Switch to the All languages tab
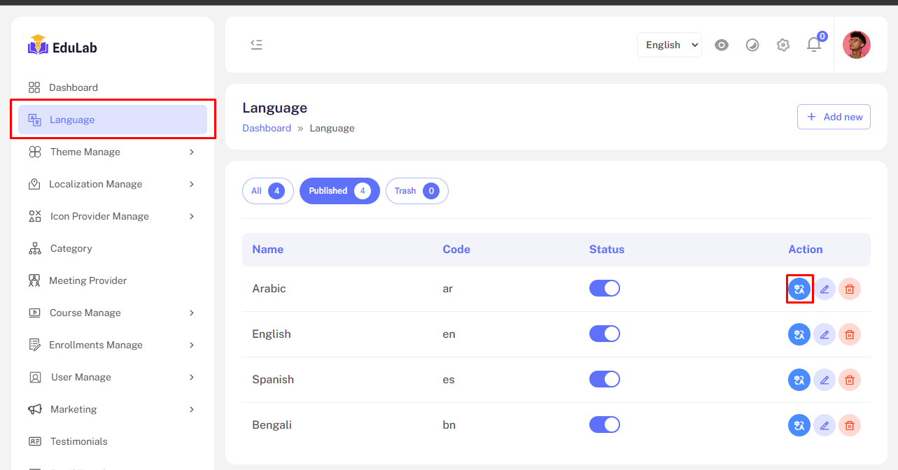Screen dimensions: 898x470 click(267, 191)
